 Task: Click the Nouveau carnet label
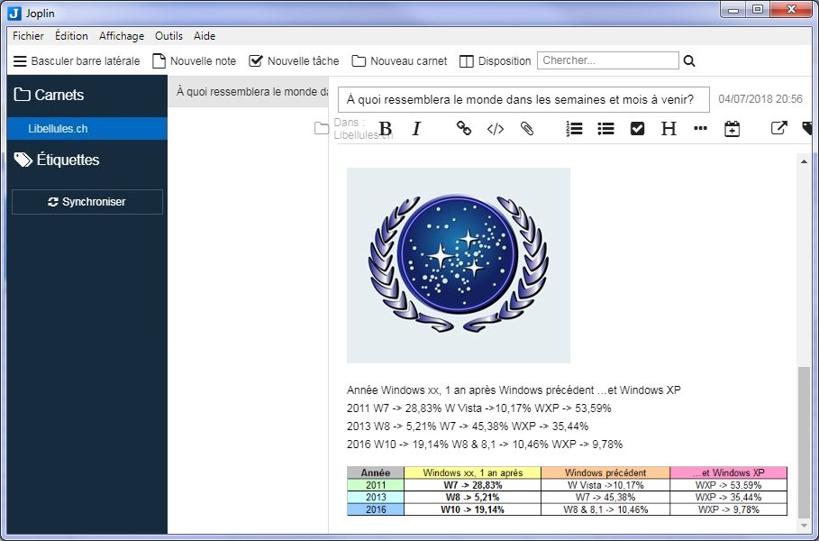pyautogui.click(x=408, y=61)
